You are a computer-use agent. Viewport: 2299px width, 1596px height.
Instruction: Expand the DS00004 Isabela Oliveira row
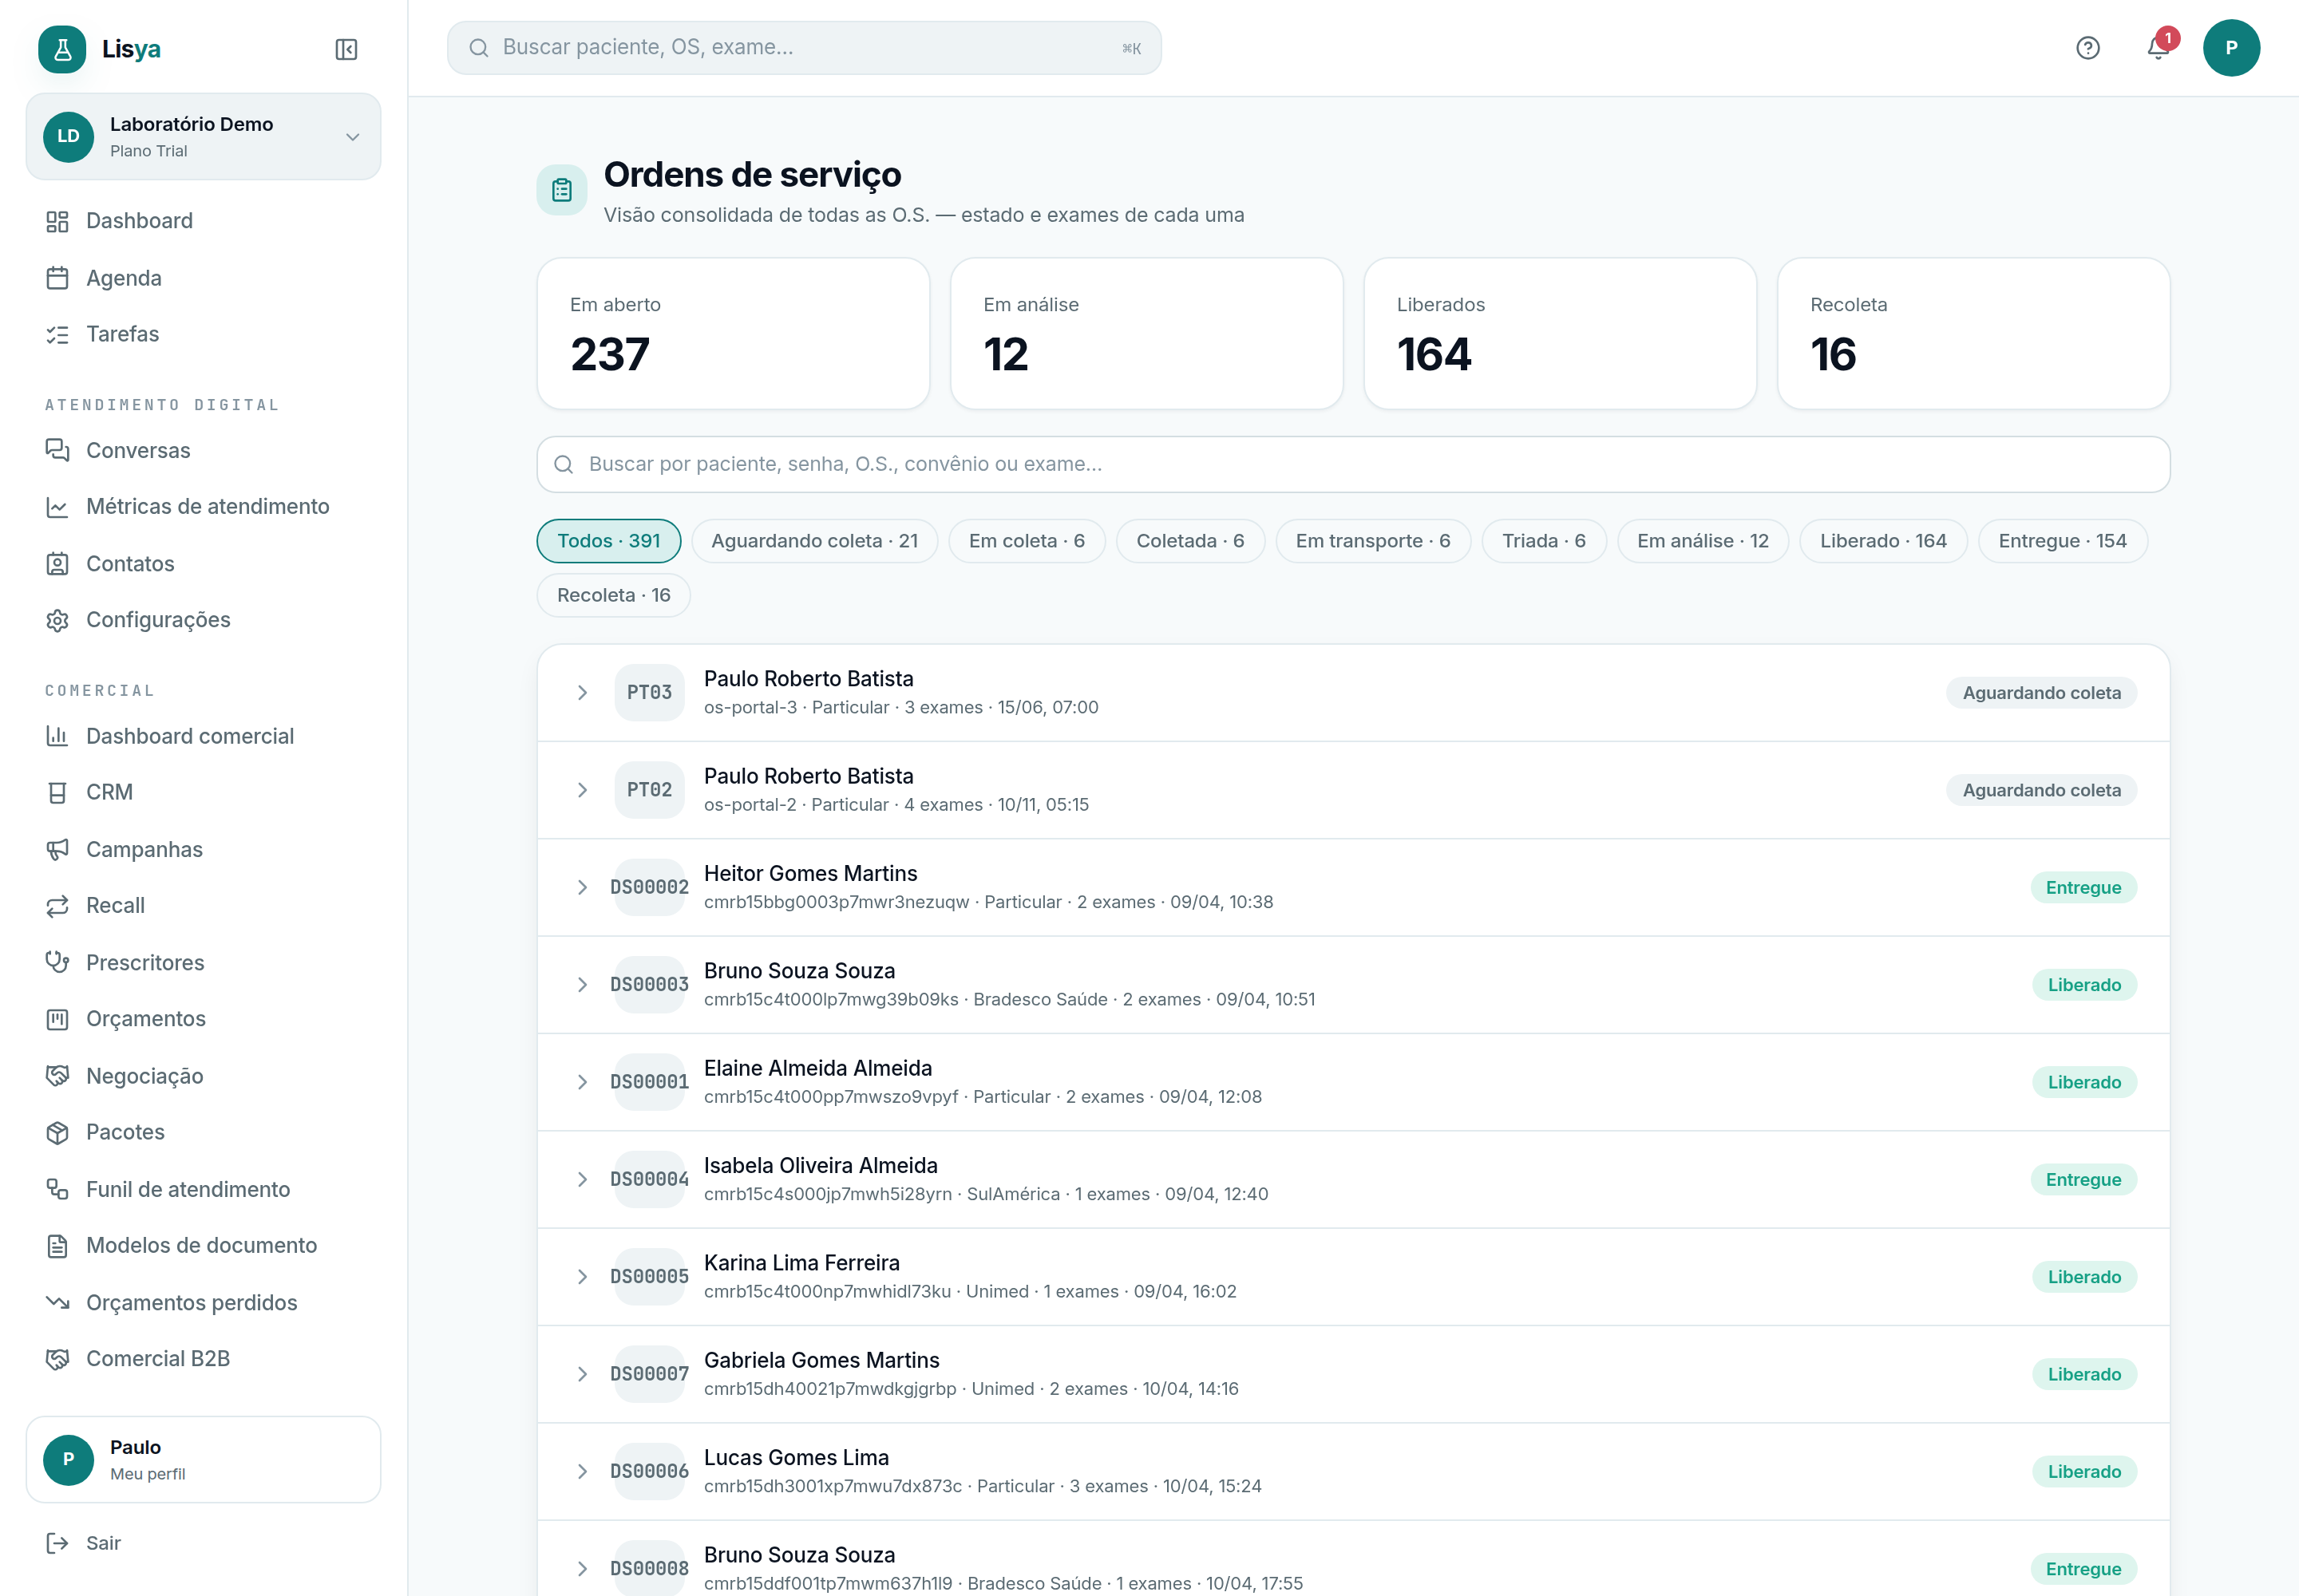click(582, 1180)
